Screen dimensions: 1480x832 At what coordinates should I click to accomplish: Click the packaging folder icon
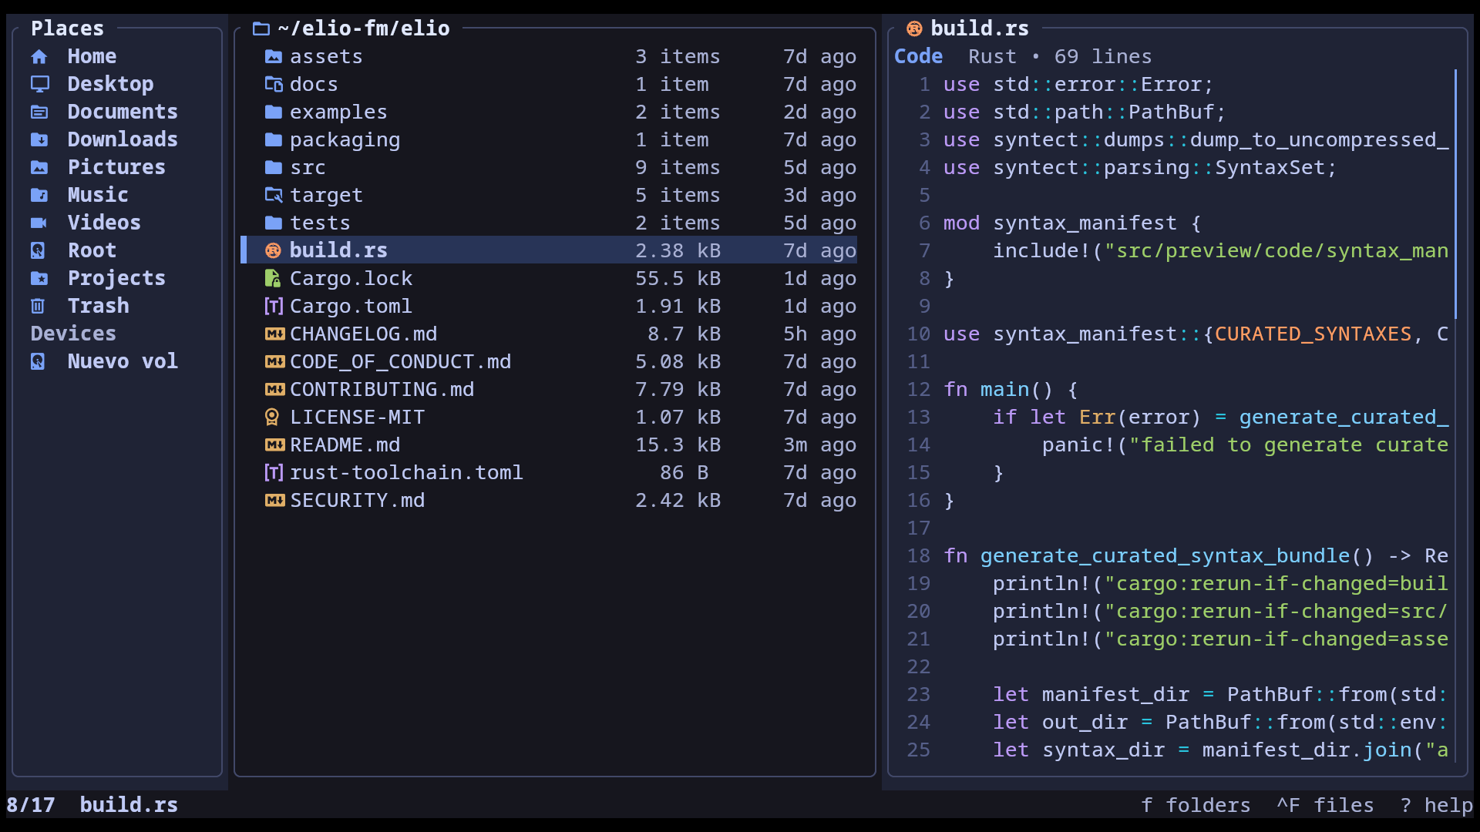(274, 140)
